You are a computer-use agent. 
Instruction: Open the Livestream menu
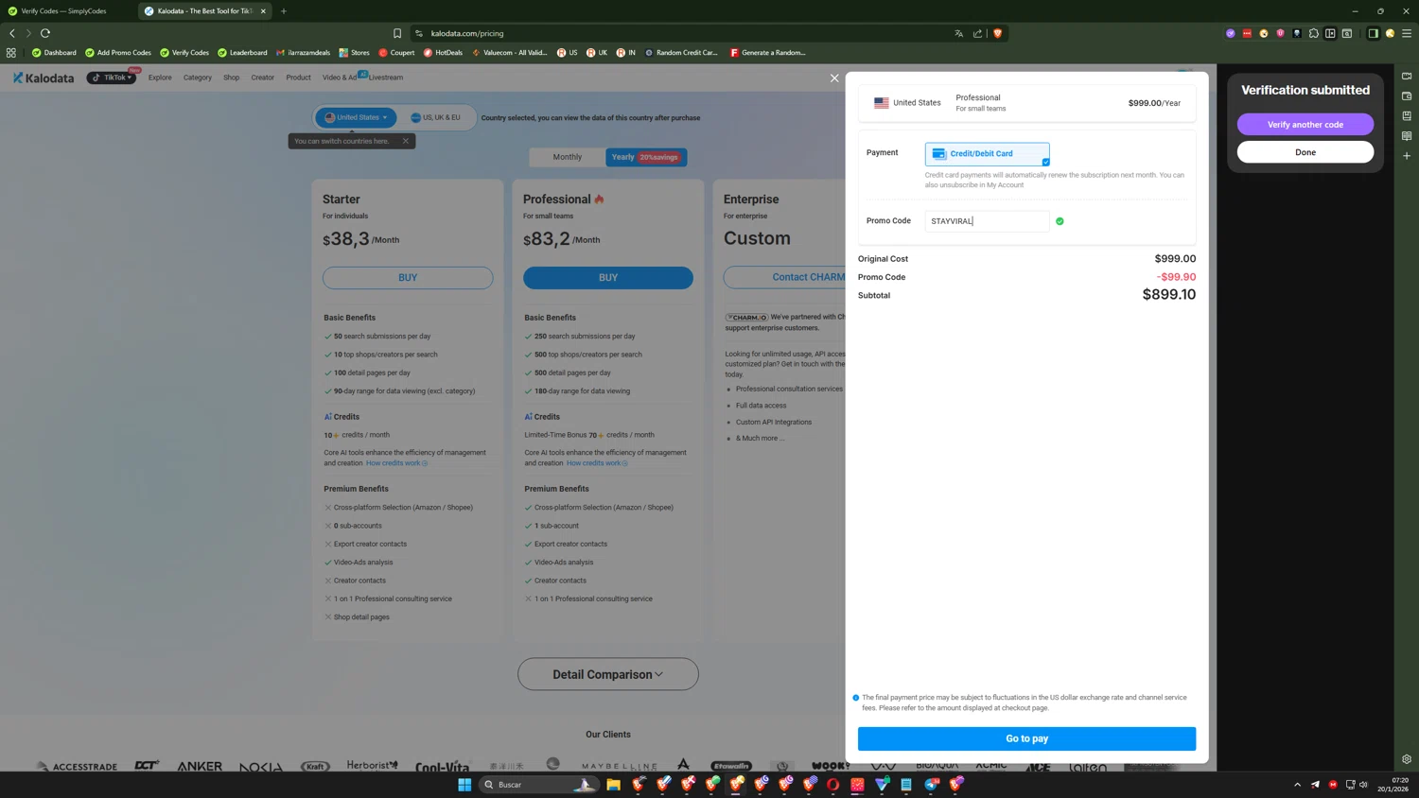[386, 78]
